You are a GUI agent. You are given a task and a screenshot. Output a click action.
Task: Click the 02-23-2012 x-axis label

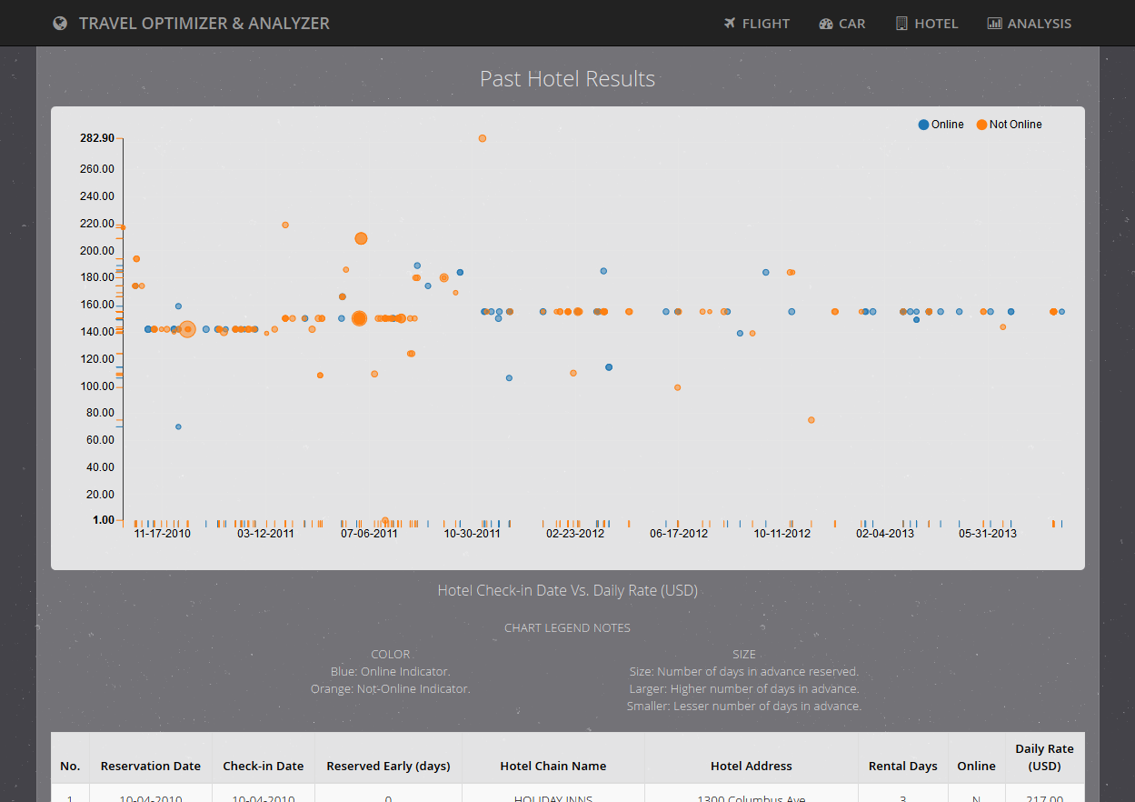[575, 534]
